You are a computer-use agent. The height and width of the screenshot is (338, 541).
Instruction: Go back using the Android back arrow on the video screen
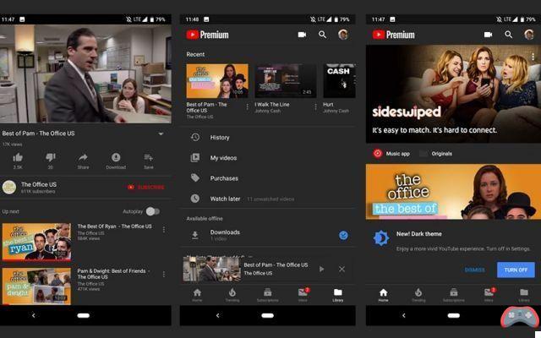(x=34, y=315)
